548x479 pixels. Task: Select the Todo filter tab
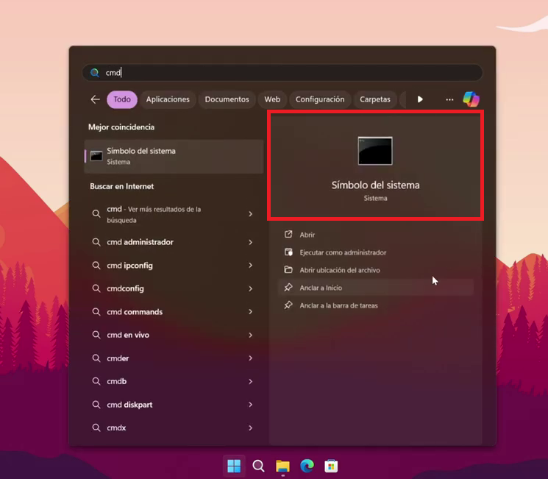122,99
